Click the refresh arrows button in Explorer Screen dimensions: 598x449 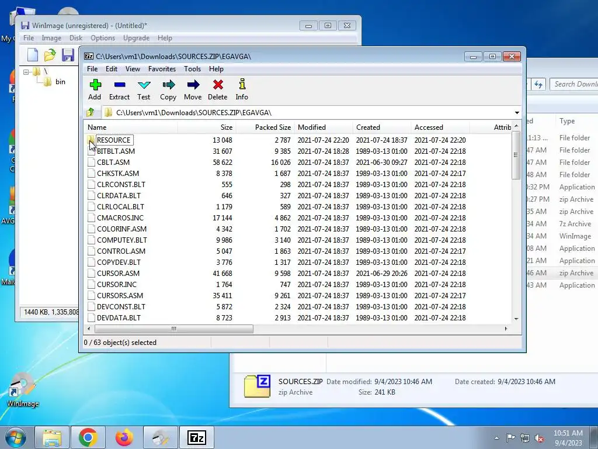[538, 84]
